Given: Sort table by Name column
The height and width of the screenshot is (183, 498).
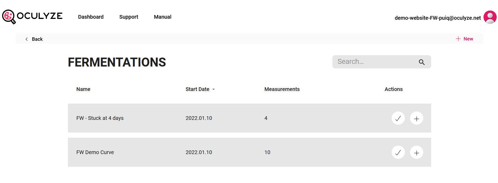Looking at the screenshot, I should pos(83,89).
